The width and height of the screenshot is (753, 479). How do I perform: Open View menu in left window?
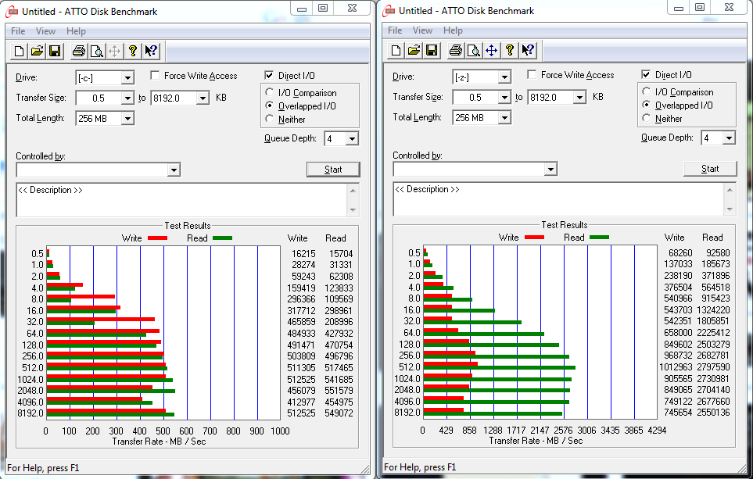tap(45, 31)
